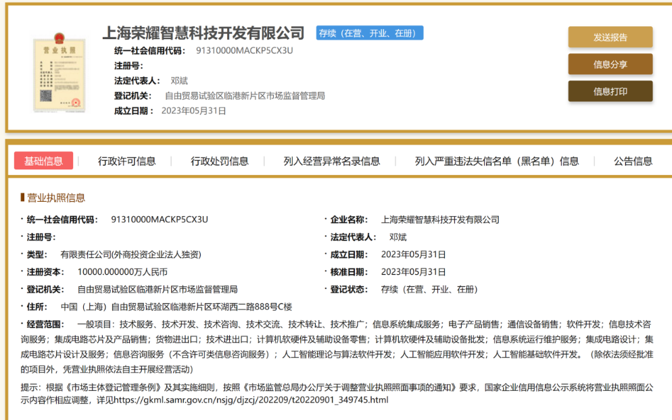
Task: Click the credit code 91310000MACKP5CX3U in header
Action: (245, 51)
